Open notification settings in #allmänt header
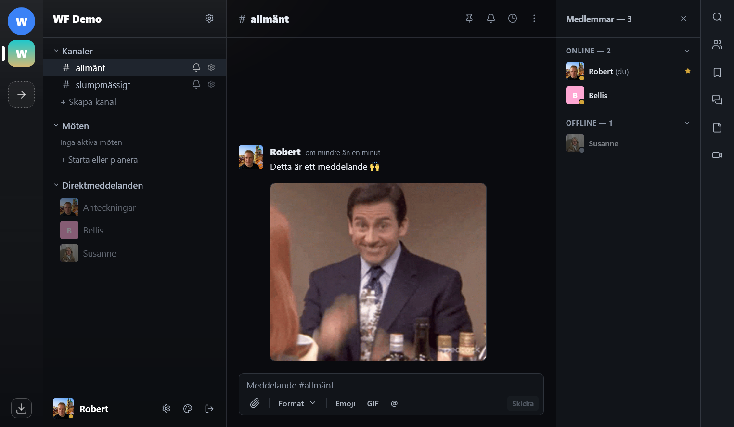The width and height of the screenshot is (734, 427). click(491, 18)
